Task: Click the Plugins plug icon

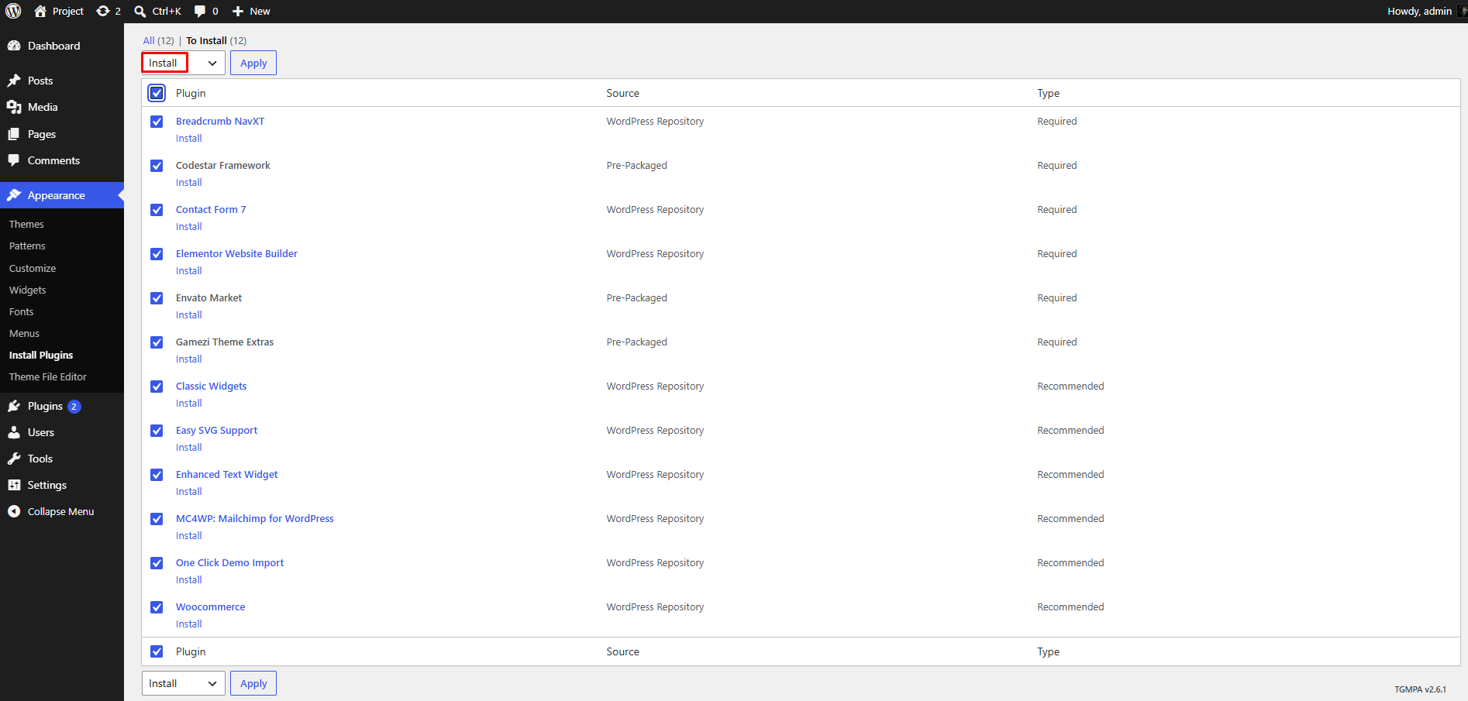Action: (14, 406)
